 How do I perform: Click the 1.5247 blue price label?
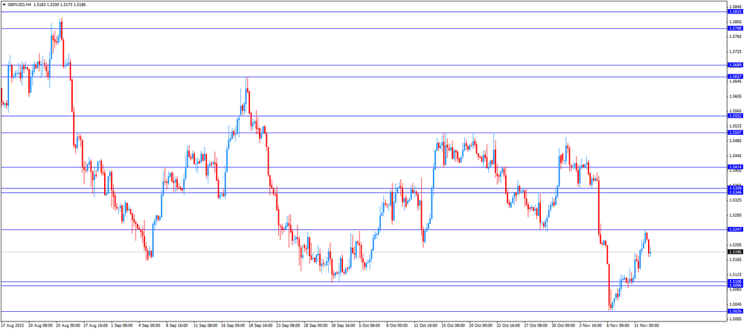pos(735,230)
